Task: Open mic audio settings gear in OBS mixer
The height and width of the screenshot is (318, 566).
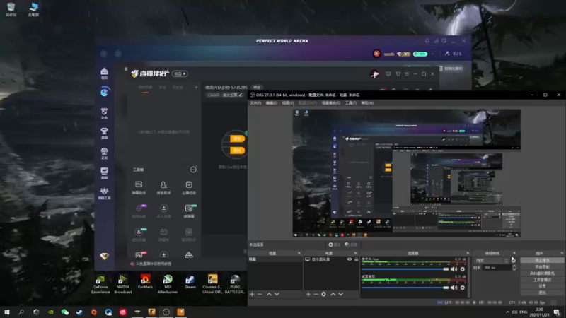Action: click(x=463, y=269)
